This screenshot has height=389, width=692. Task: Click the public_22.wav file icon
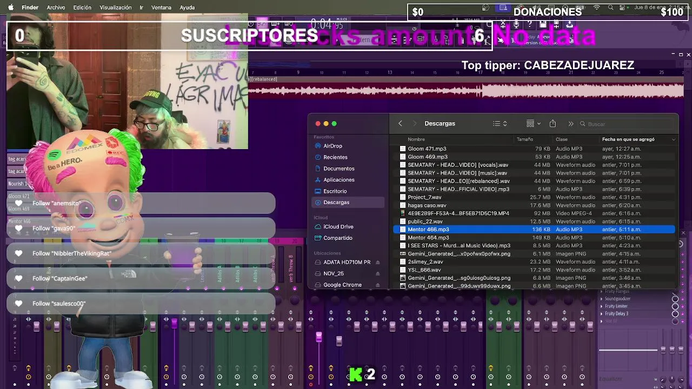pos(402,222)
